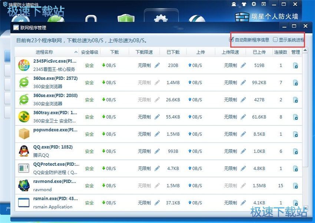Open manage icon for 360se.exe PID 2572

295,83
